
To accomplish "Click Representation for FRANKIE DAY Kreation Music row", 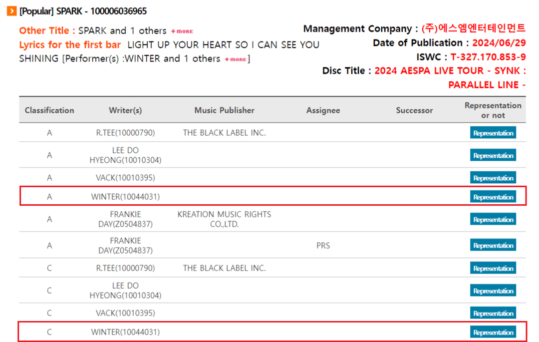I will point(493,220).
